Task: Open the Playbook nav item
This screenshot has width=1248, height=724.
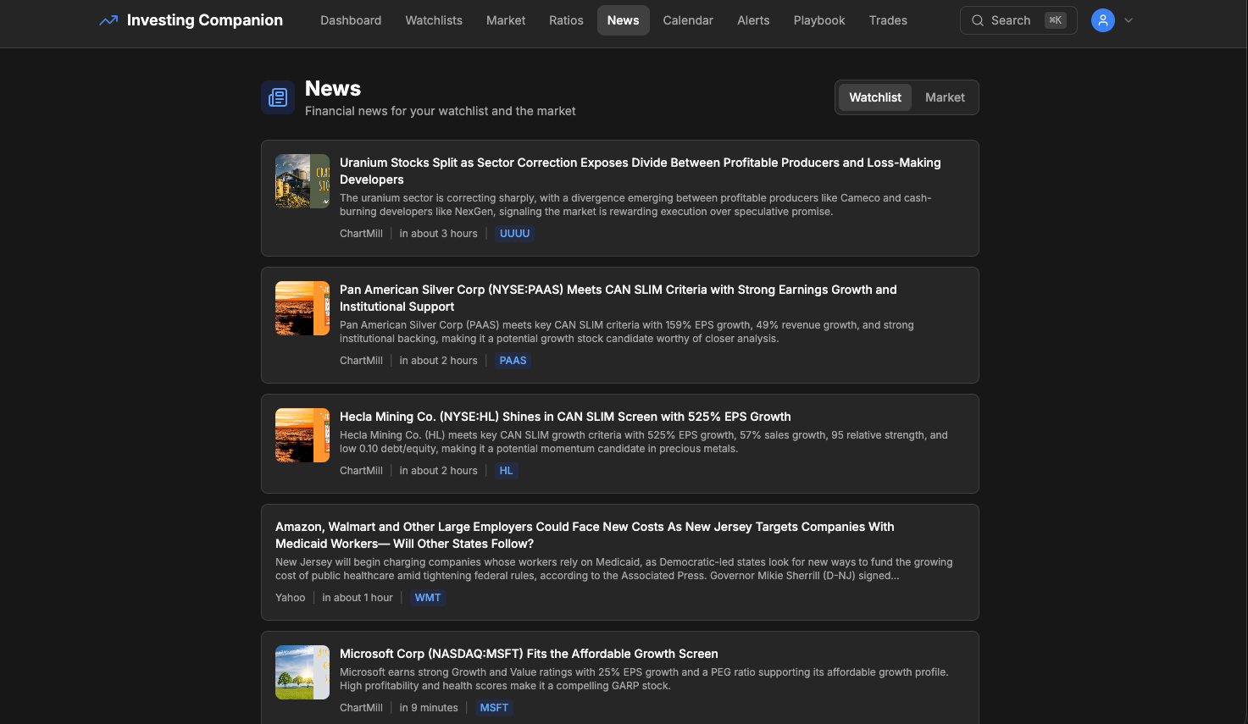Action: tap(819, 20)
